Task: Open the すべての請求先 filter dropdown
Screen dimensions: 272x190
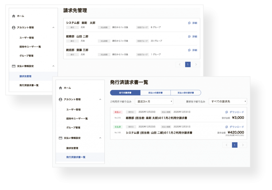Action: (228, 101)
